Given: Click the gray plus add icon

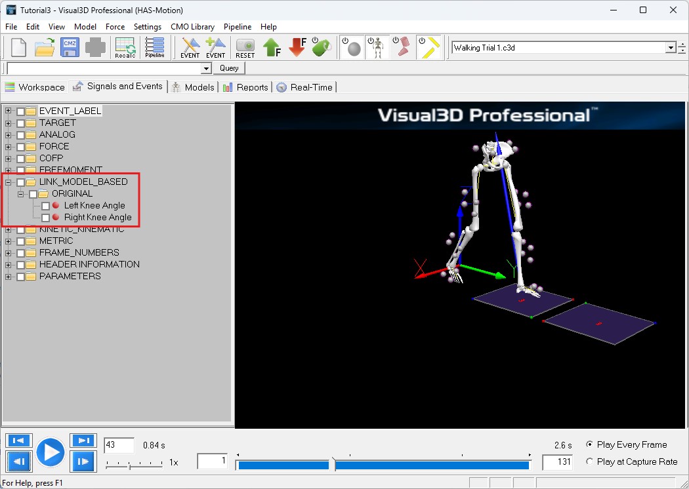Looking at the screenshot, I should (x=95, y=47).
